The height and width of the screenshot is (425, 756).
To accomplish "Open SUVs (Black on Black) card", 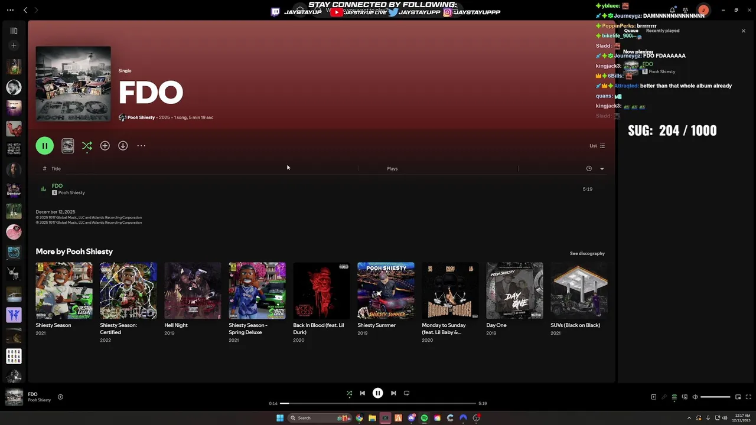I will [579, 299].
